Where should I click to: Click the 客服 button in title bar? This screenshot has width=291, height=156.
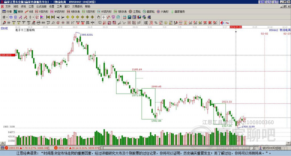262,2
